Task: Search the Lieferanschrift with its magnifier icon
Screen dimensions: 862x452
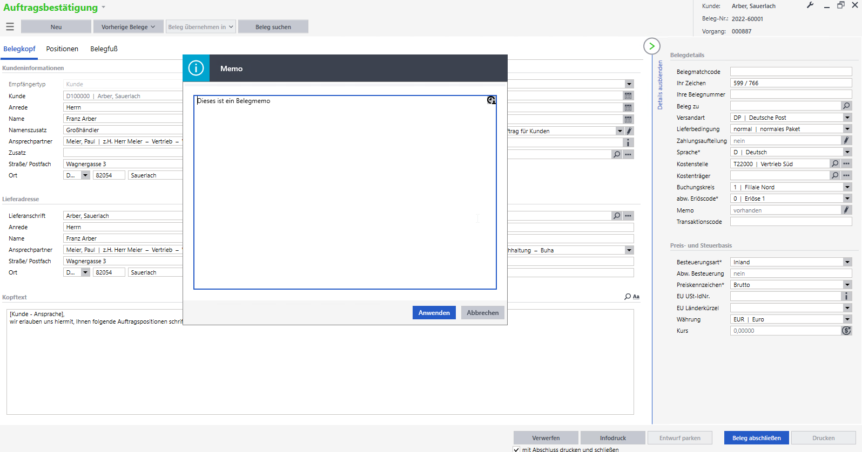Action: pyautogui.click(x=617, y=216)
